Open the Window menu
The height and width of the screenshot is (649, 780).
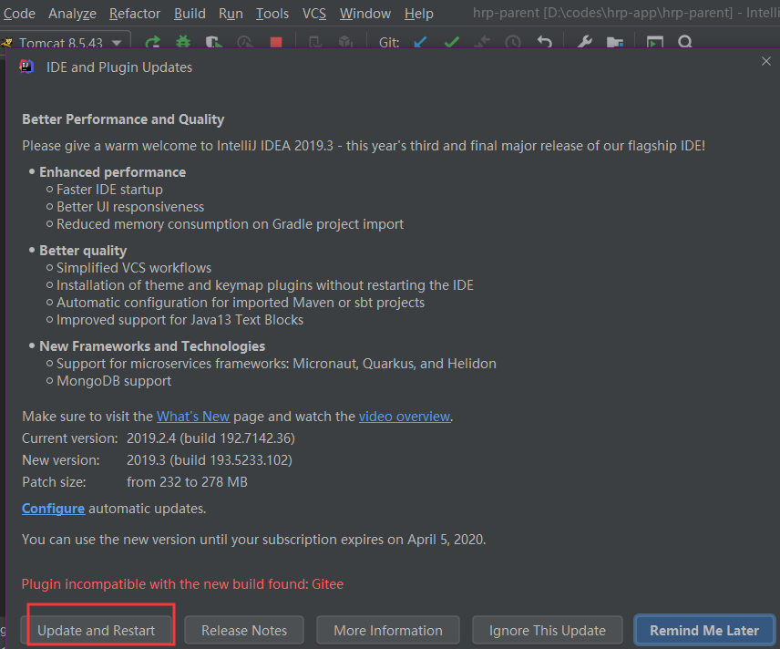click(x=365, y=14)
